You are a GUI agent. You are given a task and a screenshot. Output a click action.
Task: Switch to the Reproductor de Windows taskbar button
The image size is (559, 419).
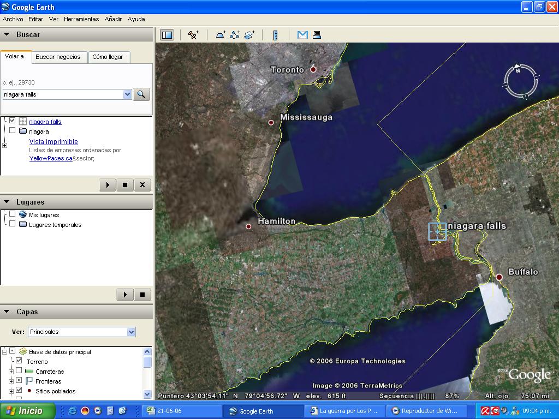click(428, 411)
